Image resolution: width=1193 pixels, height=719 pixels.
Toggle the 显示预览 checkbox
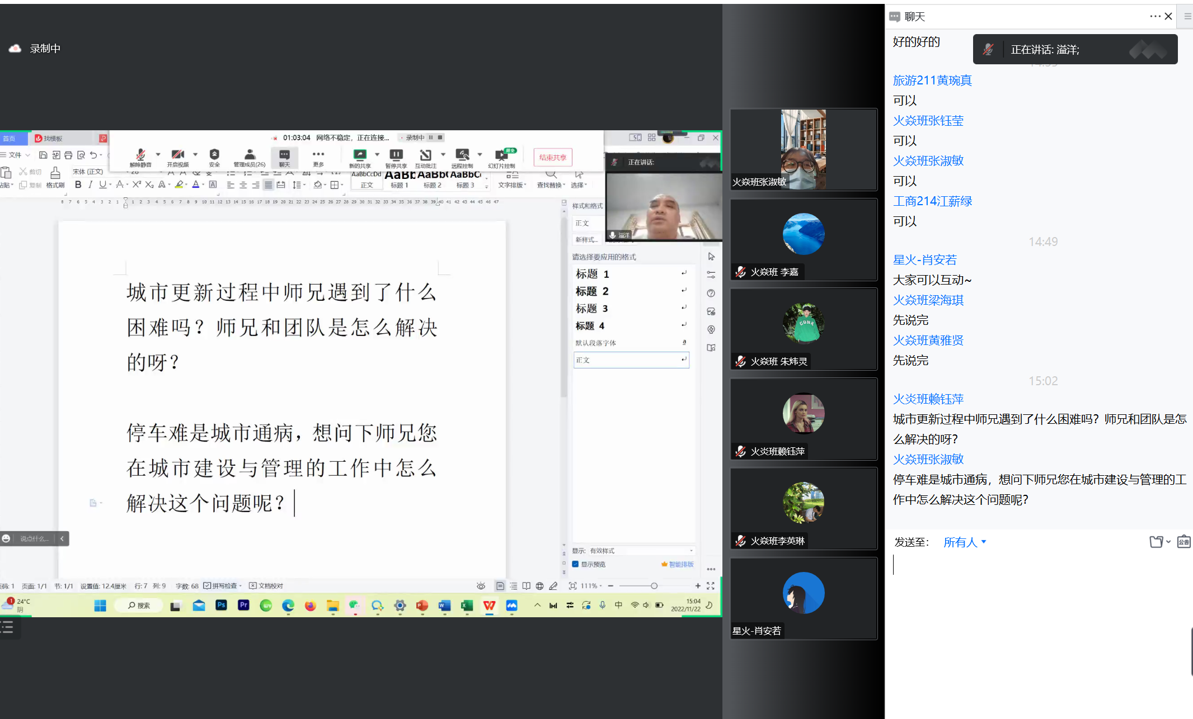(575, 564)
